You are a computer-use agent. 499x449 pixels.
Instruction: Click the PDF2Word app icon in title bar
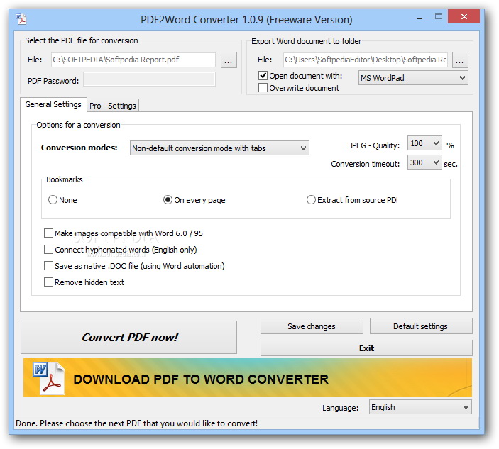click(x=21, y=18)
